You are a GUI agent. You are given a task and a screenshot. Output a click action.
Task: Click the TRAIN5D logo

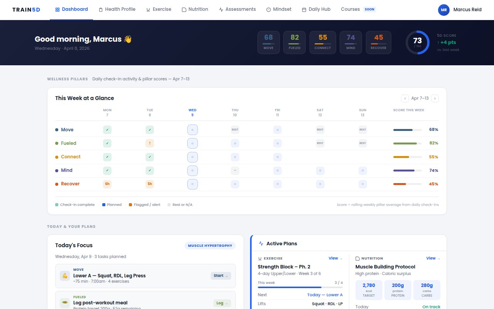[26, 10]
